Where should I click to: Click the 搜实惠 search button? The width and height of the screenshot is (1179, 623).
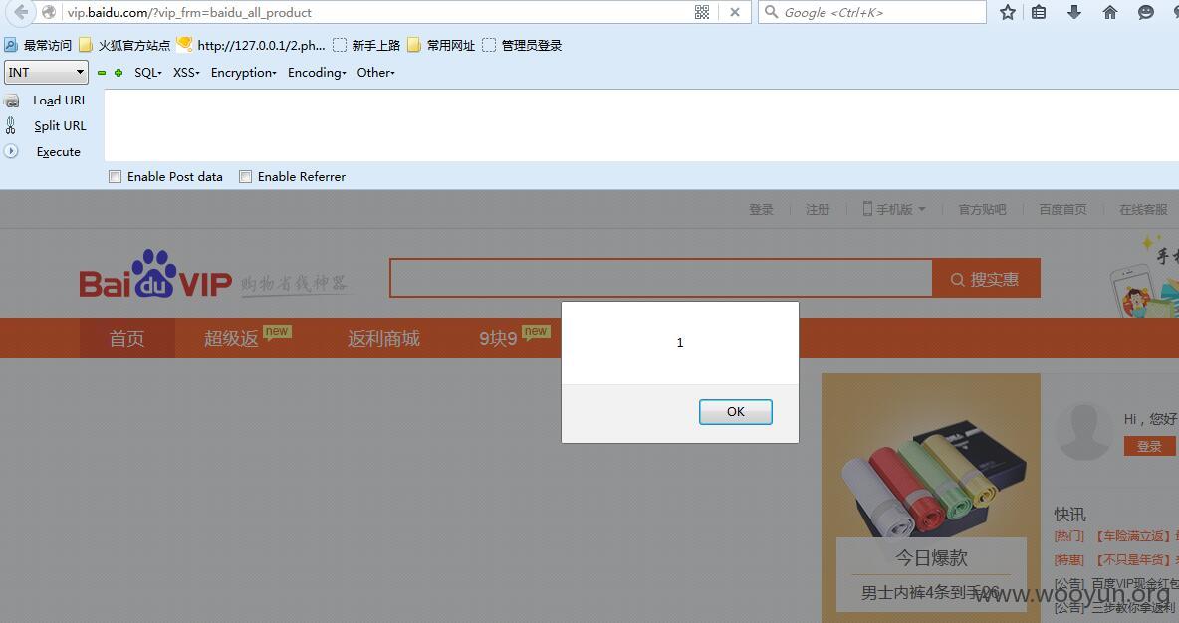(986, 278)
